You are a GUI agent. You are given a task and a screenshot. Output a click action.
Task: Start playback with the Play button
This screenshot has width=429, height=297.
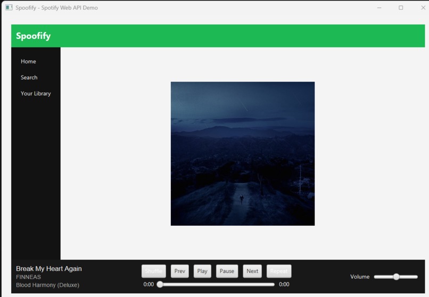coord(202,271)
